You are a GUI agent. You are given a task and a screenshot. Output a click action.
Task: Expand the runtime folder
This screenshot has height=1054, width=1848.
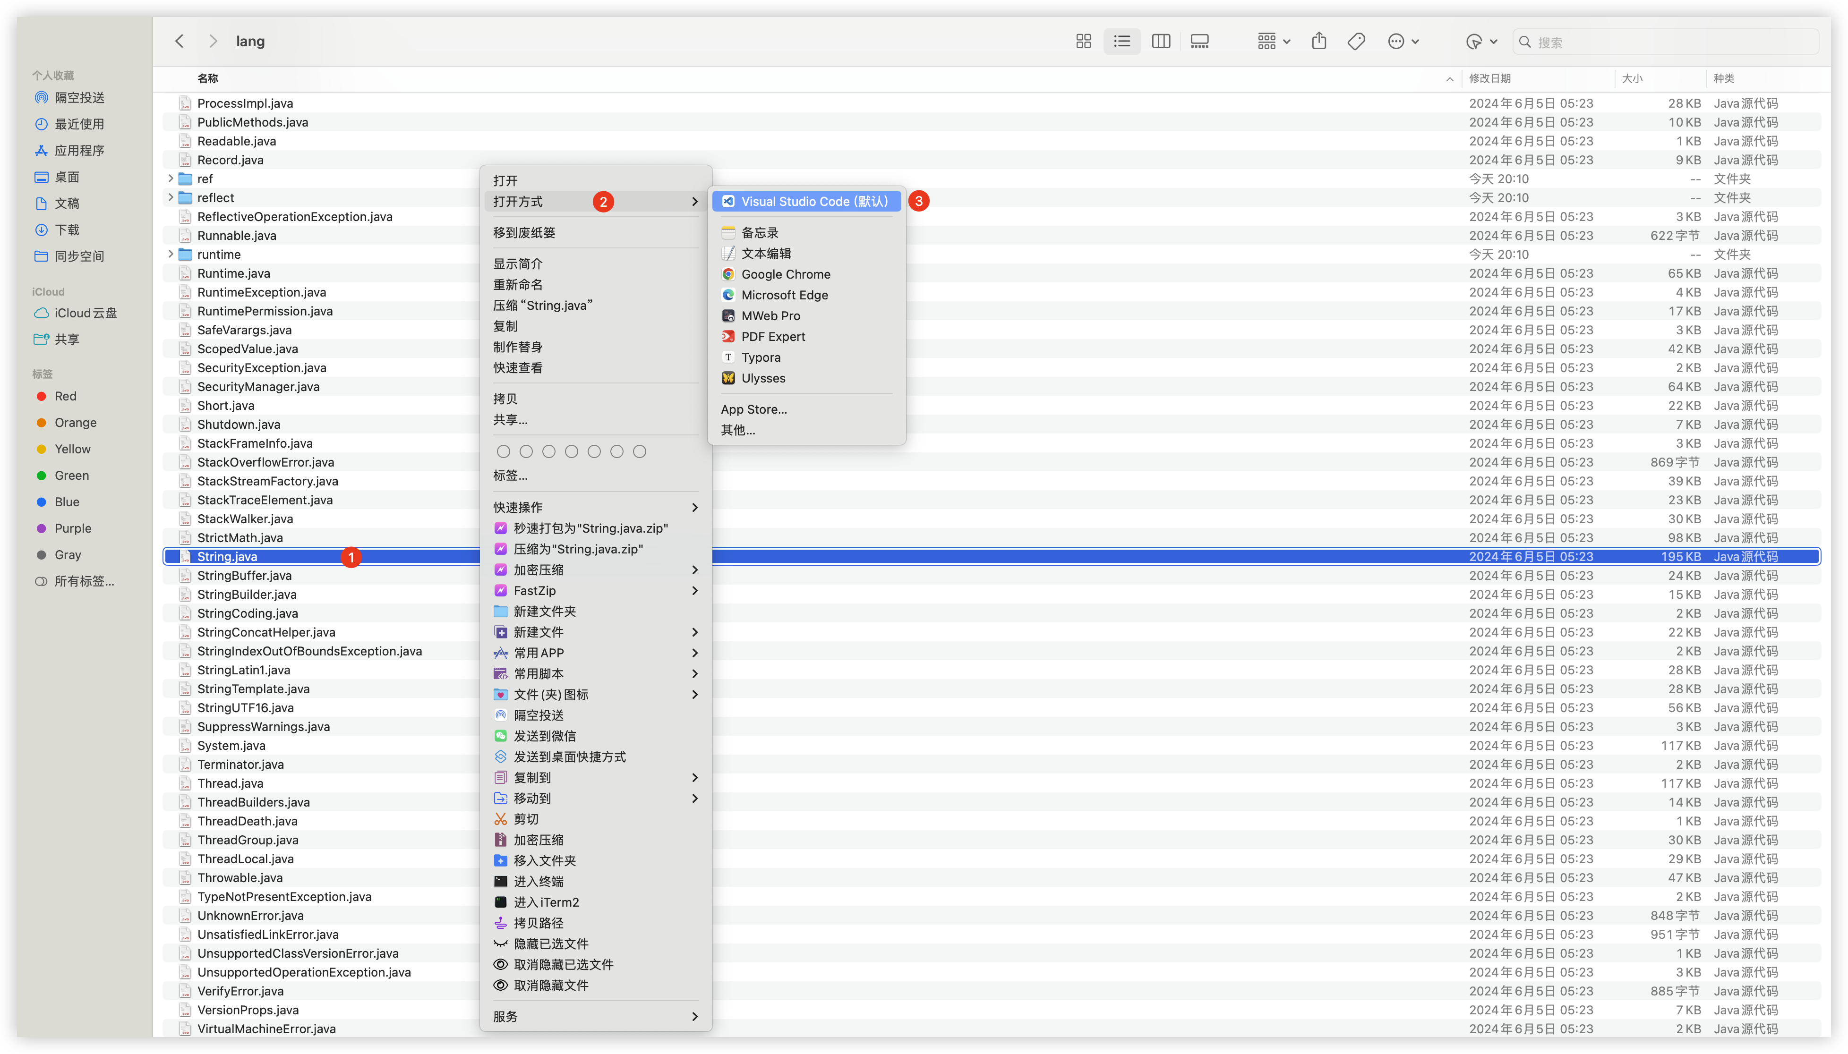170,254
